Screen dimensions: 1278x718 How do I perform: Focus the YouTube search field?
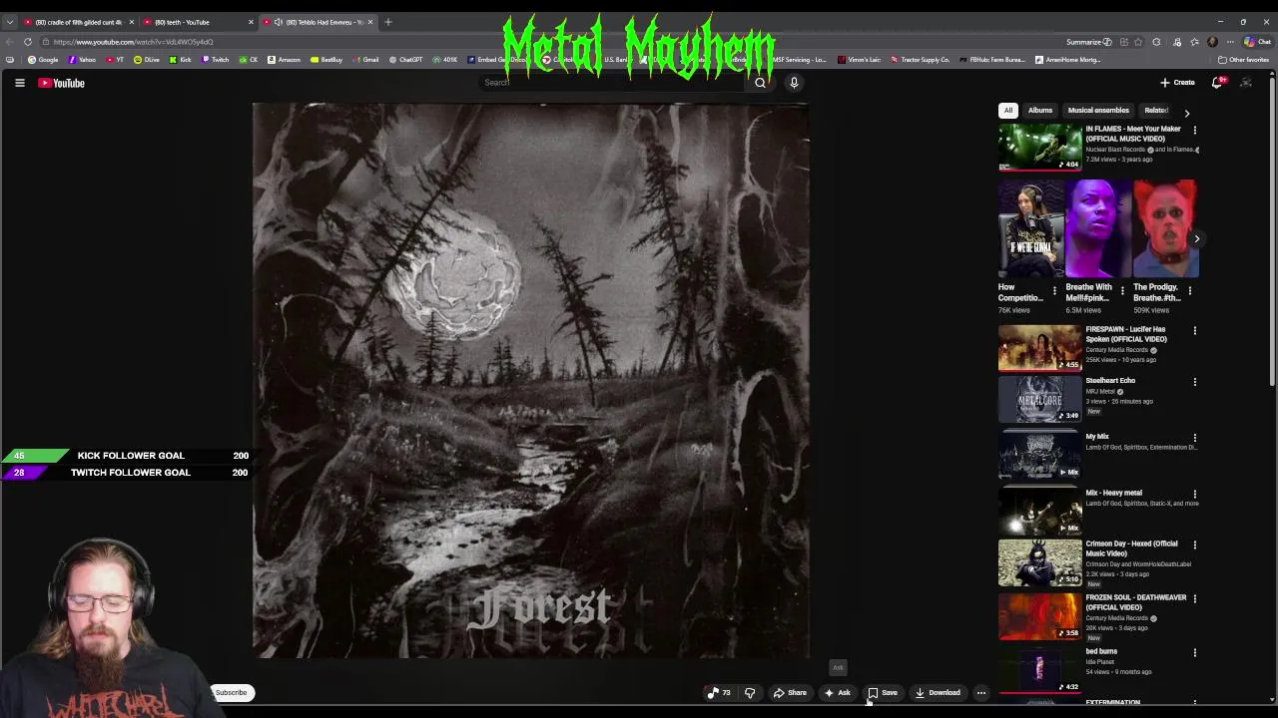click(x=611, y=83)
